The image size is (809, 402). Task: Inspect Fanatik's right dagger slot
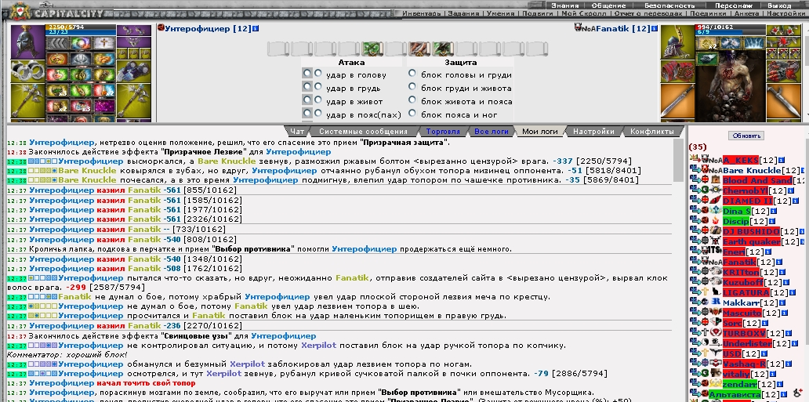pos(782,101)
